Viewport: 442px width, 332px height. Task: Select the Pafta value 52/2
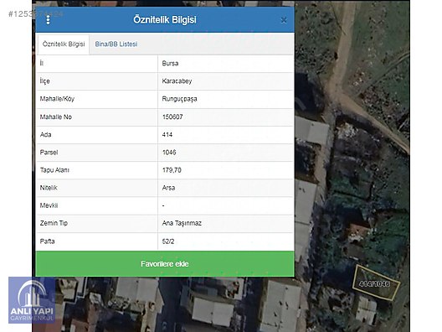(x=168, y=241)
